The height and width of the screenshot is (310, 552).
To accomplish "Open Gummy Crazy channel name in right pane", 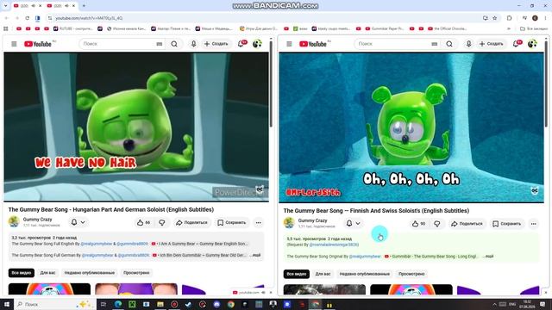I will pyautogui.click(x=312, y=220).
